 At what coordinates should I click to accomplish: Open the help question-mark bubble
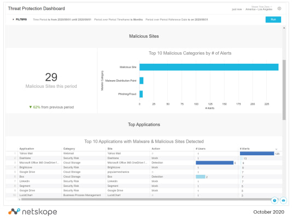pos(275,200)
